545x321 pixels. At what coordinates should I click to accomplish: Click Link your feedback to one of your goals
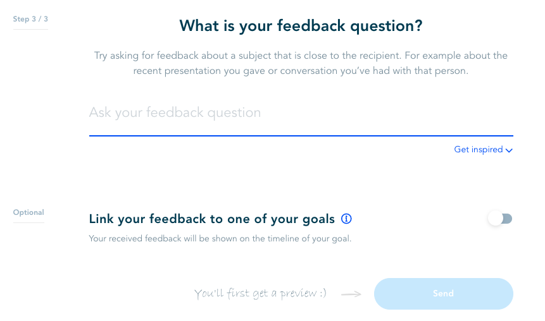point(211,219)
